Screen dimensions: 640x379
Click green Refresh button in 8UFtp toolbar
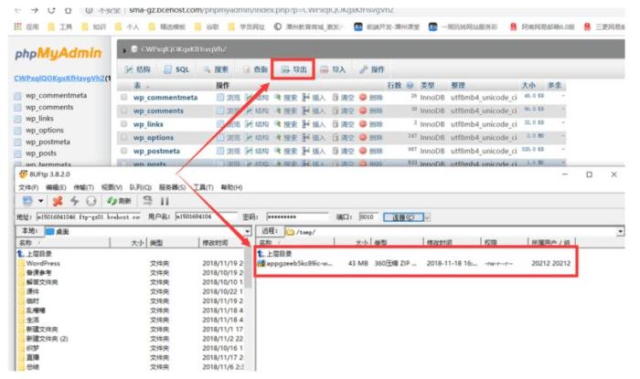pos(119,201)
